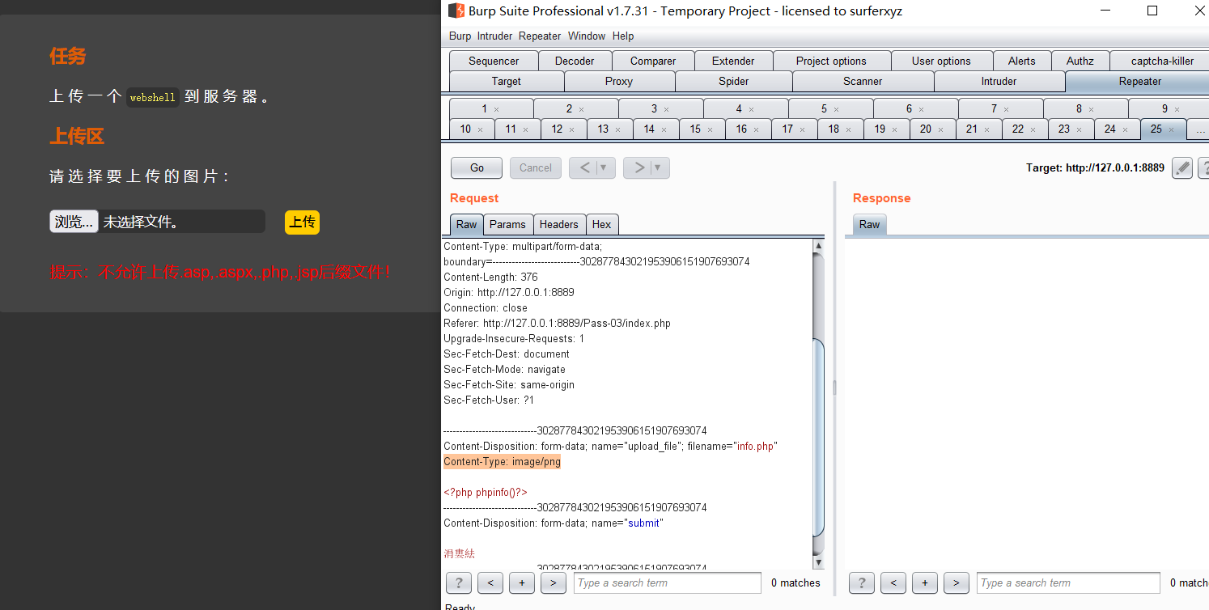Switch request view to Hex

click(602, 224)
